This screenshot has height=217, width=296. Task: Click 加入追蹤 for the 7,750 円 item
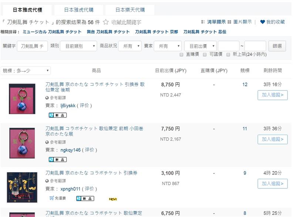[x=273, y=139]
